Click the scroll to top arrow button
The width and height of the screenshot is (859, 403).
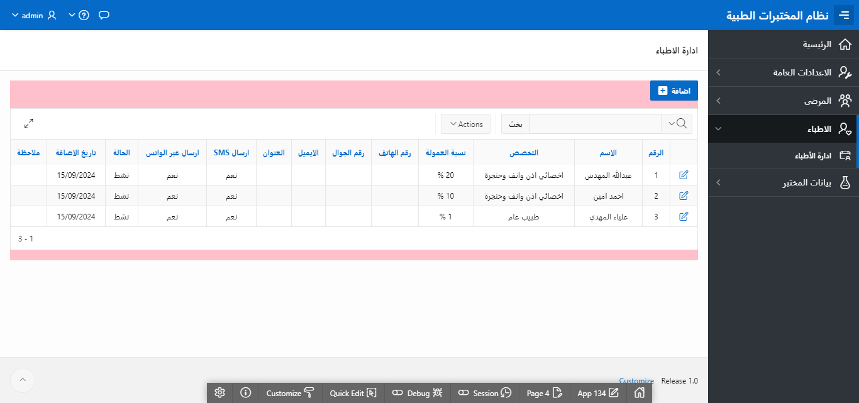pyautogui.click(x=23, y=380)
